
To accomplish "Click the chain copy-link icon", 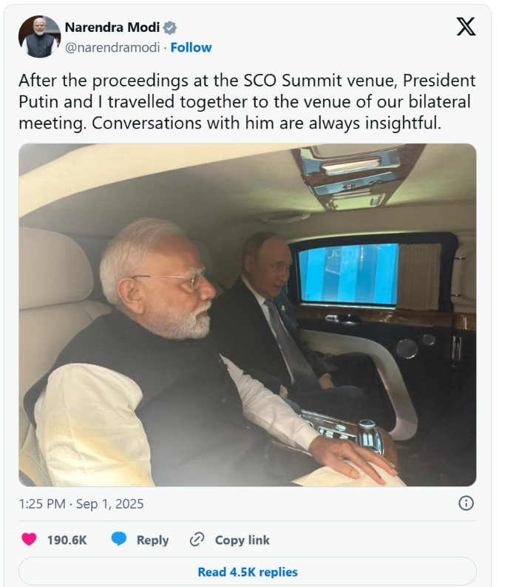I will click(x=197, y=540).
